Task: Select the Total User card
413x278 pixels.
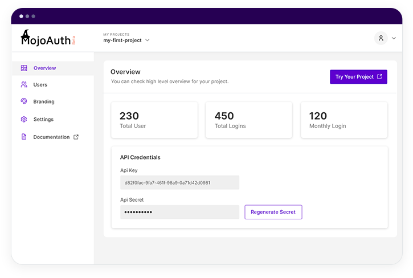Action: pos(154,120)
